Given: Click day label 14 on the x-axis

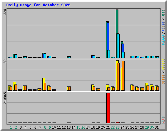Looking at the screenshot, I should [x=73, y=127].
